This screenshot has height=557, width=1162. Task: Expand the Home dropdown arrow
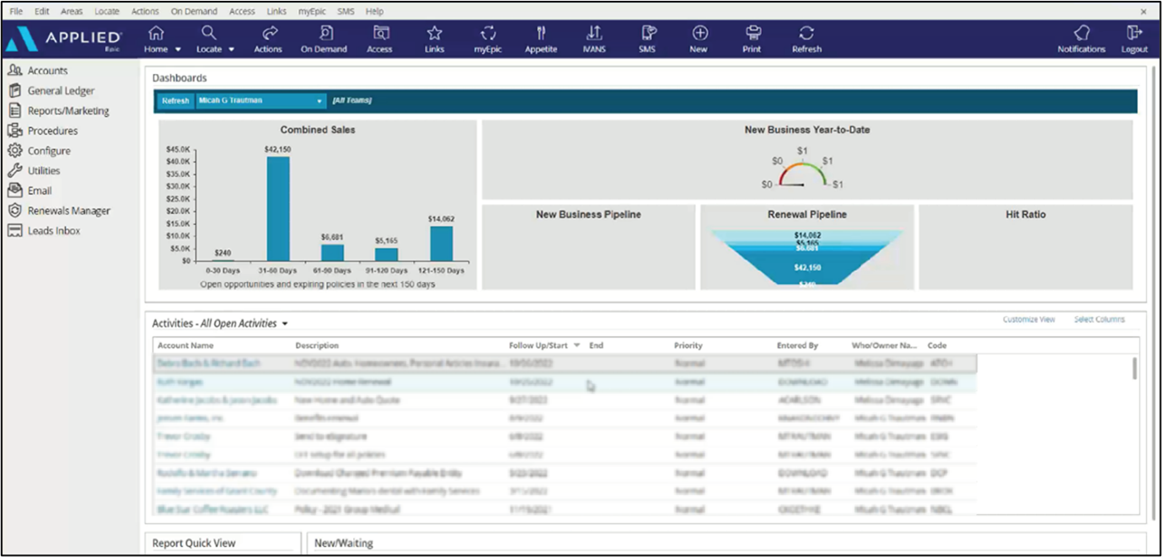click(178, 50)
